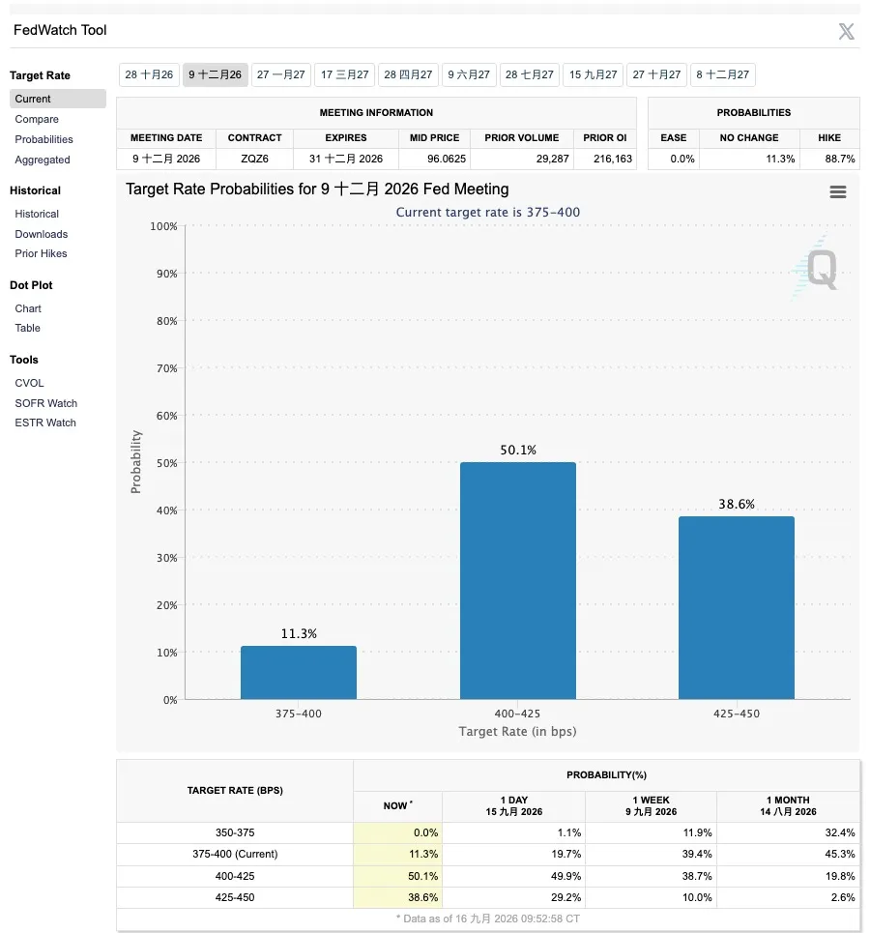This screenshot has width=870, height=933.
Task: Click the NOW column header
Action: click(397, 805)
